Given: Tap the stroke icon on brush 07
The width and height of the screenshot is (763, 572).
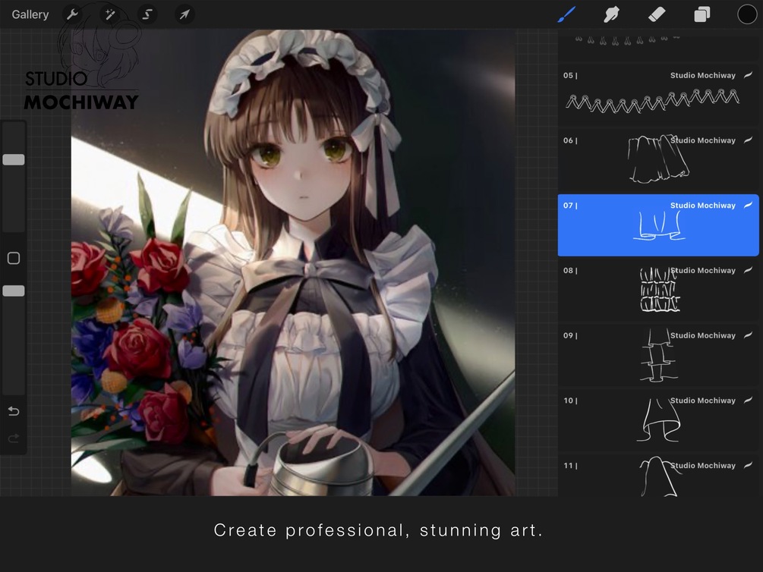Looking at the screenshot, I should point(749,206).
